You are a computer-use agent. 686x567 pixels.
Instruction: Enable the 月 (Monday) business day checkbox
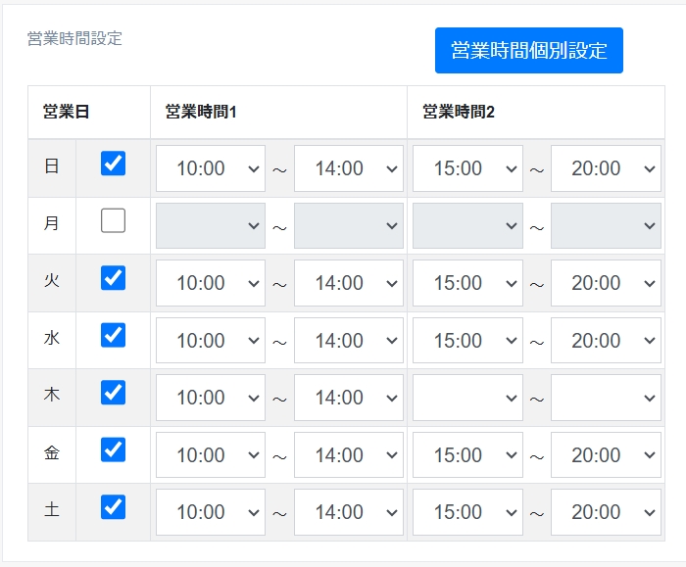pos(114,221)
